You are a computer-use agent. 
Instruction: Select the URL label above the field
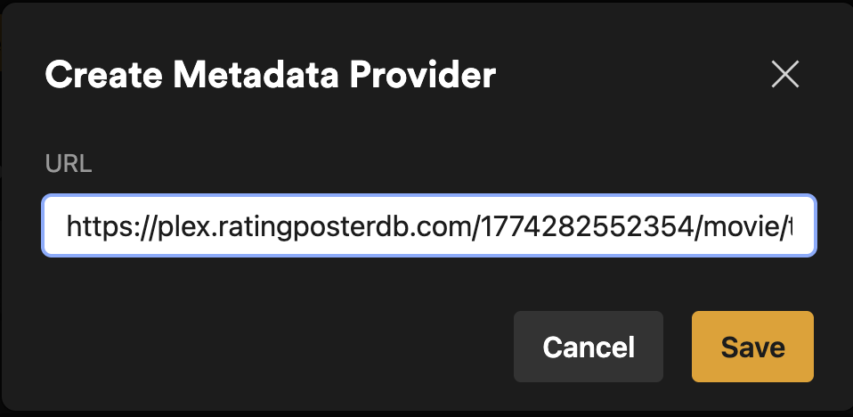[69, 165]
